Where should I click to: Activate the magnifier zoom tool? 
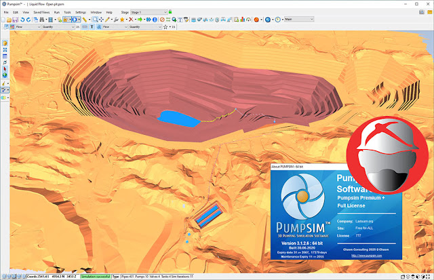click(95, 20)
